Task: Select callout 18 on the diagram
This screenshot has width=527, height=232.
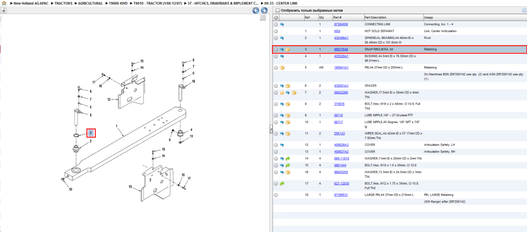Action: (193, 81)
